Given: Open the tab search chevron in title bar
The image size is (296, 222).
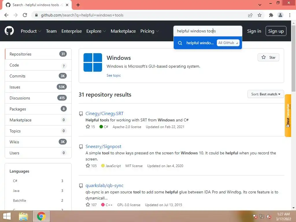Looking at the screenshot, I should coord(260,5).
